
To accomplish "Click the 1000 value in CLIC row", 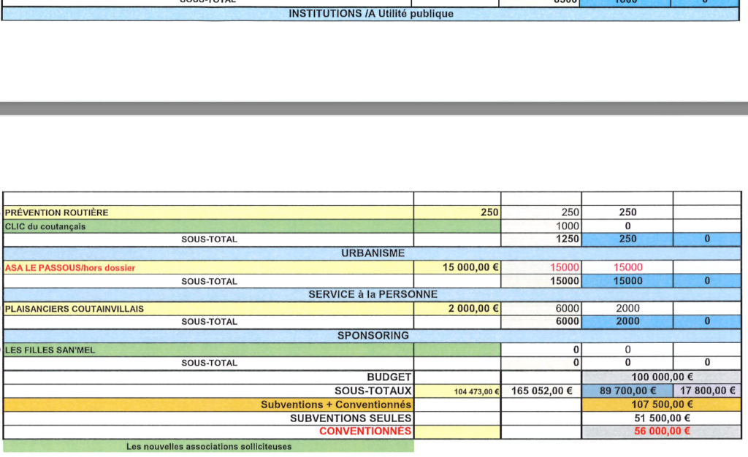I will pos(567,226).
